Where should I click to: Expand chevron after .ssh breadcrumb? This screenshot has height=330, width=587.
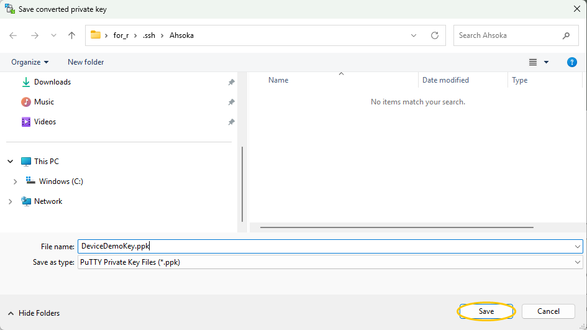pyautogui.click(x=162, y=35)
